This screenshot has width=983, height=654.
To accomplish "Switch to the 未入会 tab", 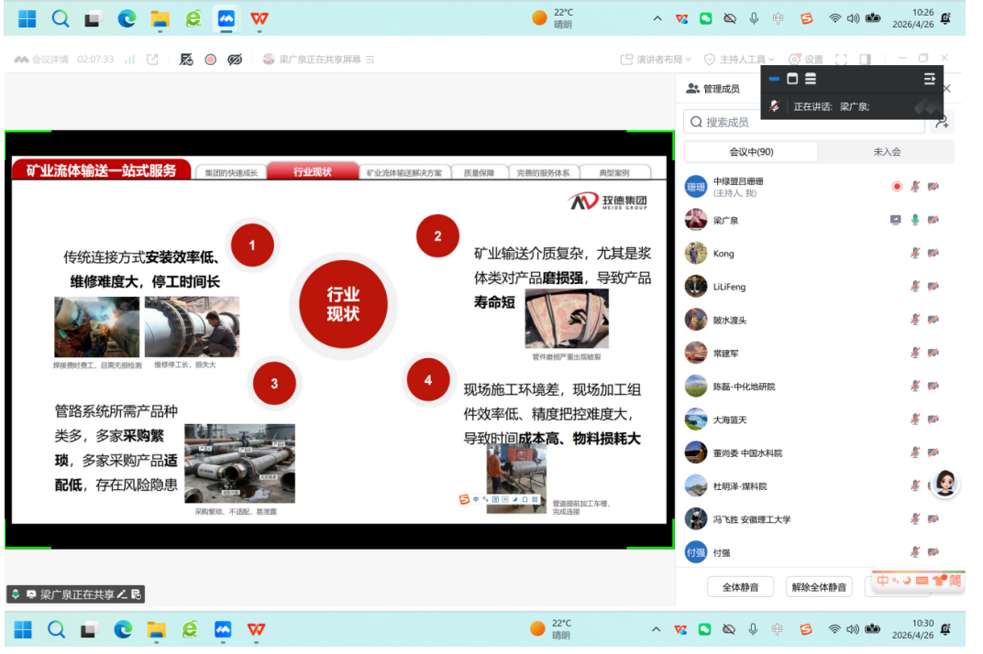I will (886, 152).
